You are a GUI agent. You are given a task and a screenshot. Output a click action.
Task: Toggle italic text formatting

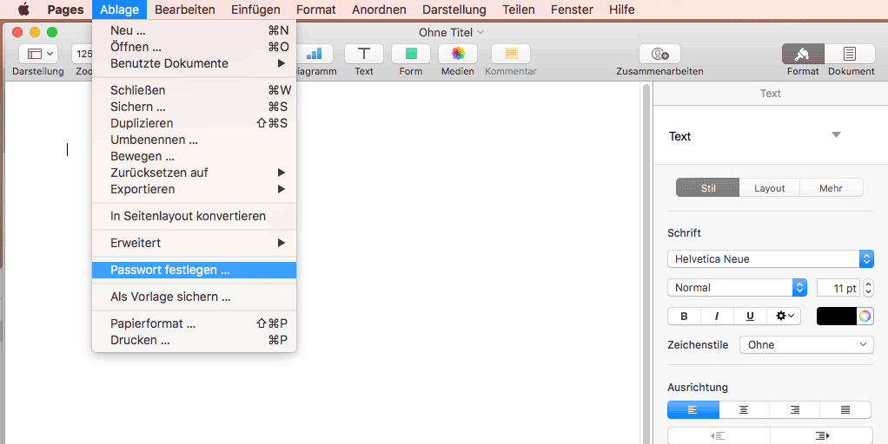(717, 316)
